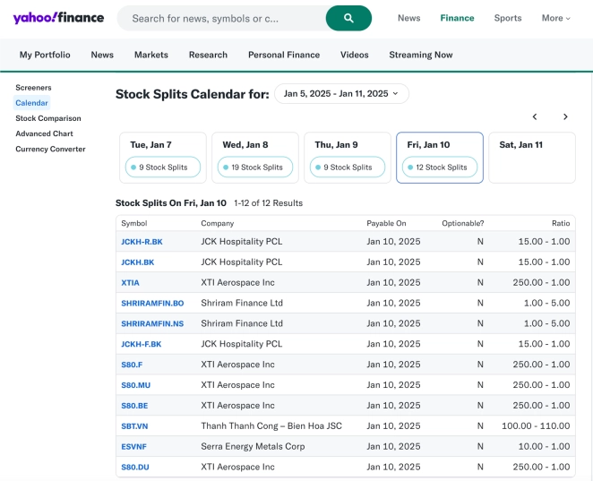This screenshot has width=593, height=481.
Task: Open the More dropdown menu
Action: coord(555,18)
